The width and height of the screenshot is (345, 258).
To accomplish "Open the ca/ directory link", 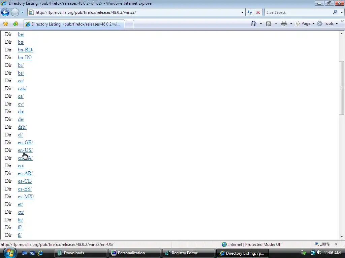I will [x=21, y=81].
